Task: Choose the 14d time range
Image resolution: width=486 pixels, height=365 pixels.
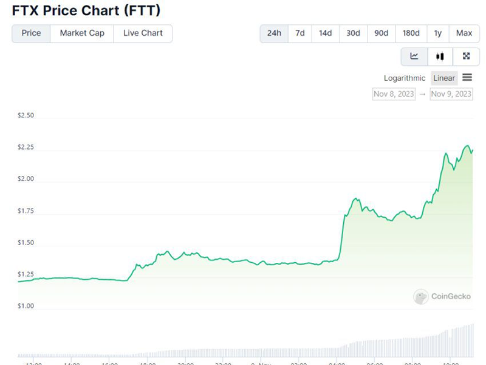Action: coord(326,33)
